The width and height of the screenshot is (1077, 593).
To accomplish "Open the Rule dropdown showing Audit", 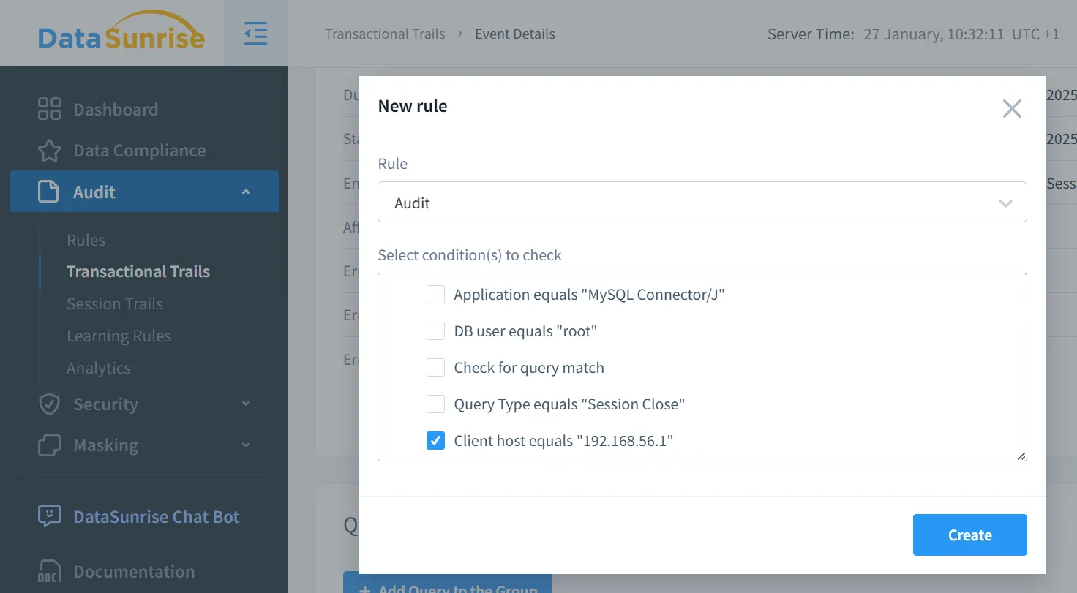I will tap(702, 203).
